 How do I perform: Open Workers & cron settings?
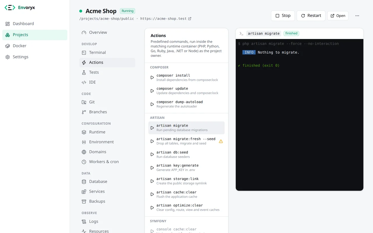tap(107, 162)
